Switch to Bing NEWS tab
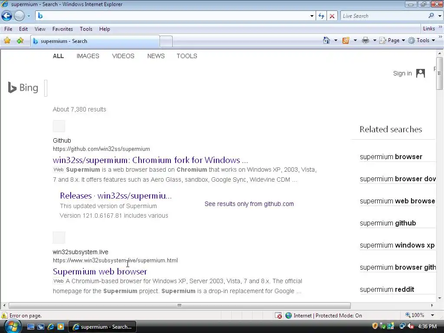Screen dimensions: 444x333 (x=156, y=56)
